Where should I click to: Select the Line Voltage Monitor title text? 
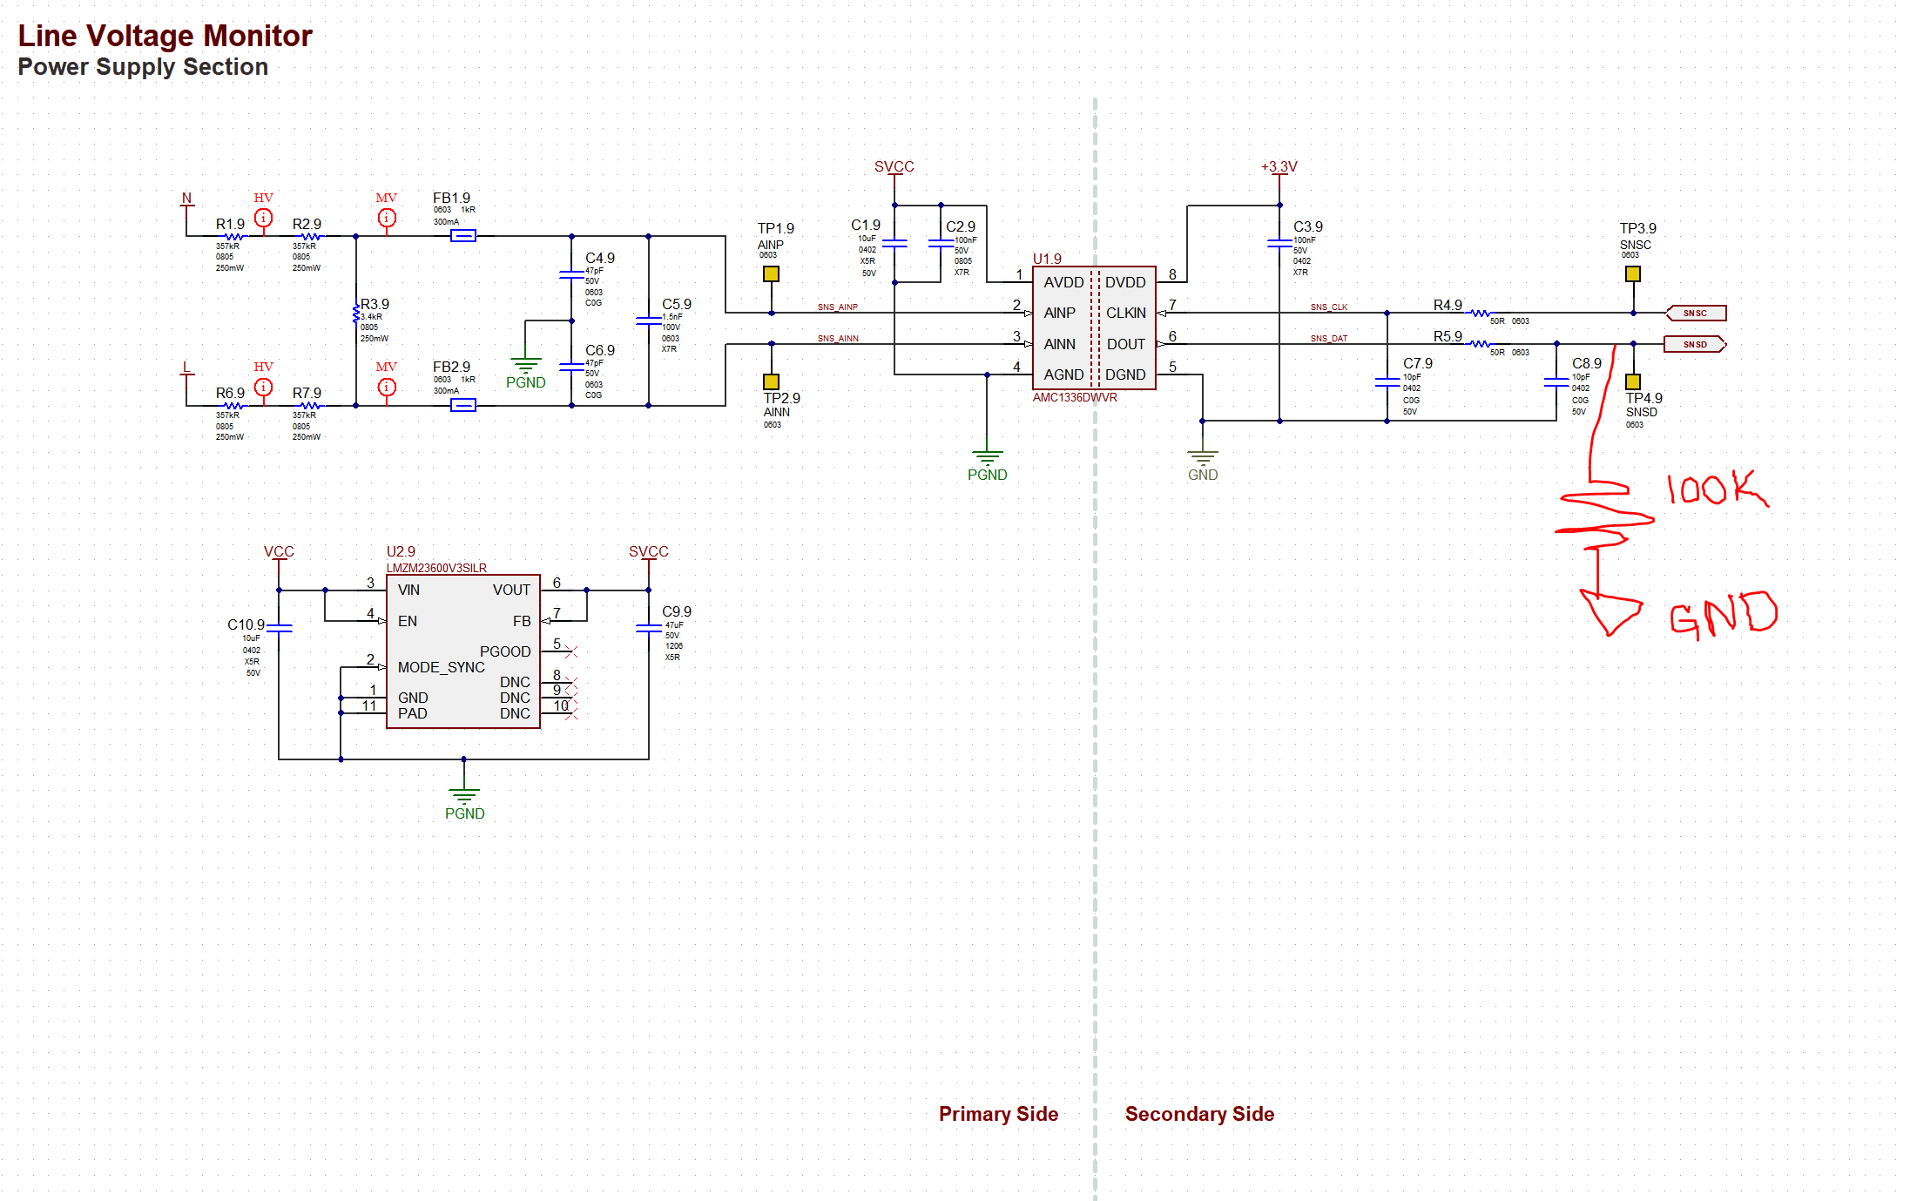pos(165,36)
